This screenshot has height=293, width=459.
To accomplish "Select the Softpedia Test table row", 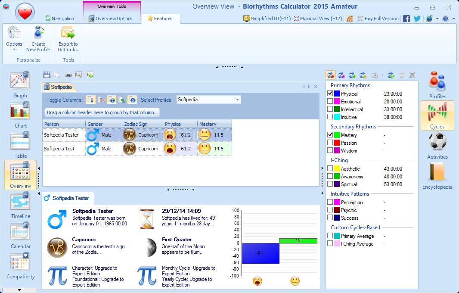I will (137, 149).
